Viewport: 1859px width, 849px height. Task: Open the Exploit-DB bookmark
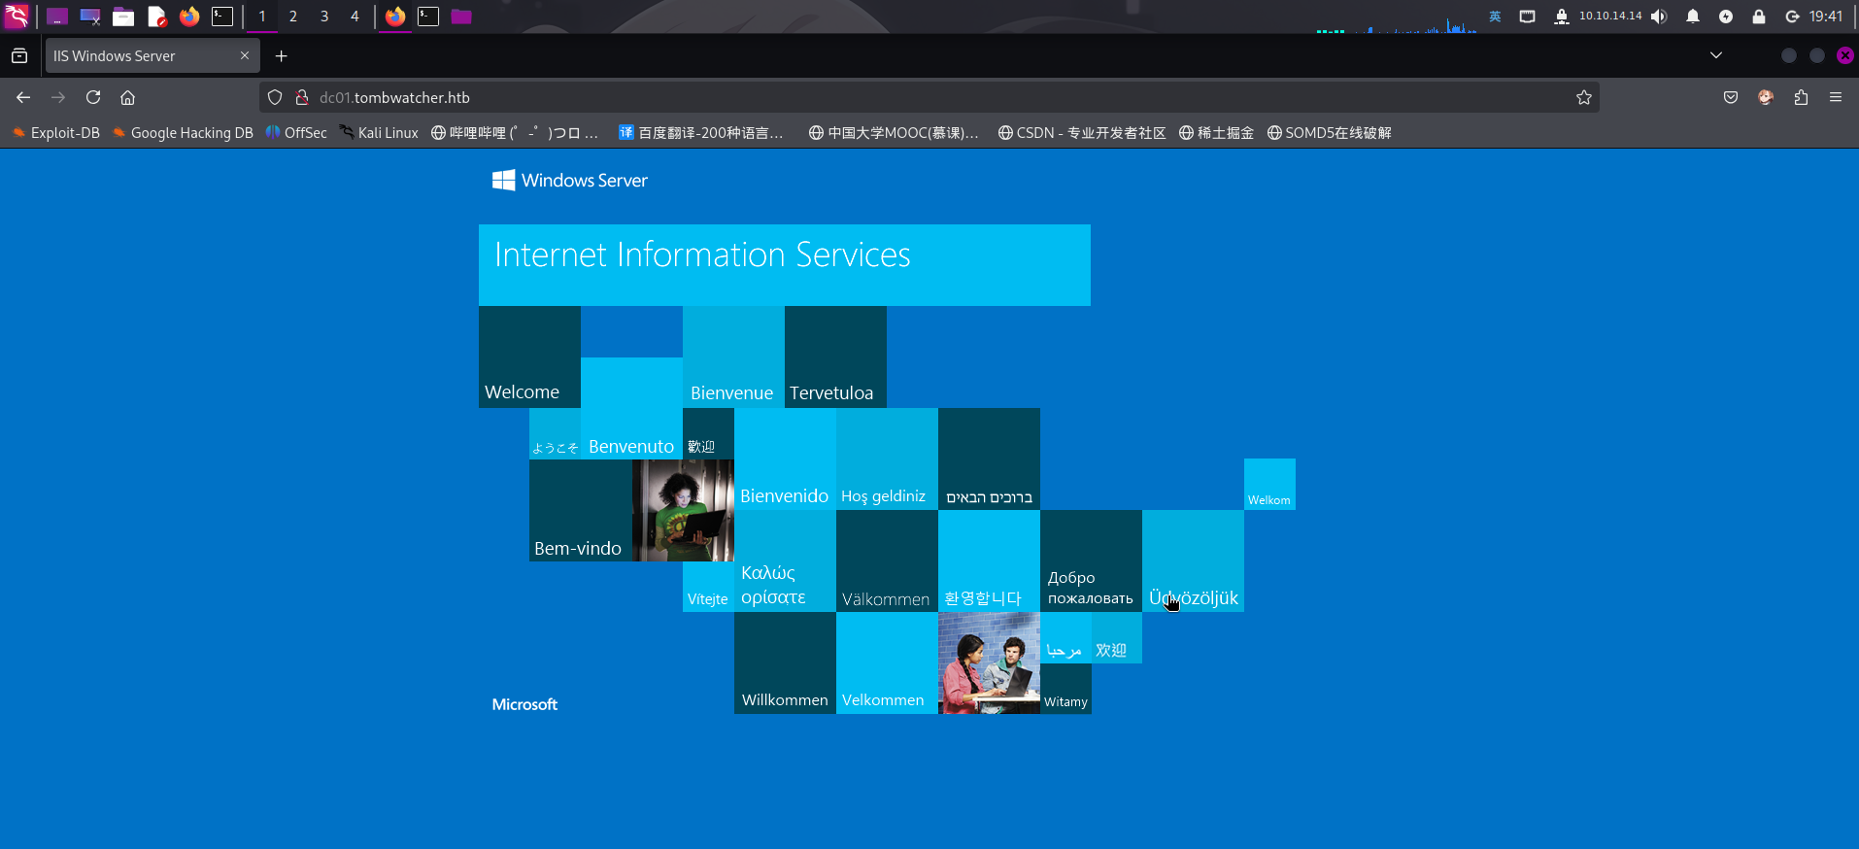(56, 133)
